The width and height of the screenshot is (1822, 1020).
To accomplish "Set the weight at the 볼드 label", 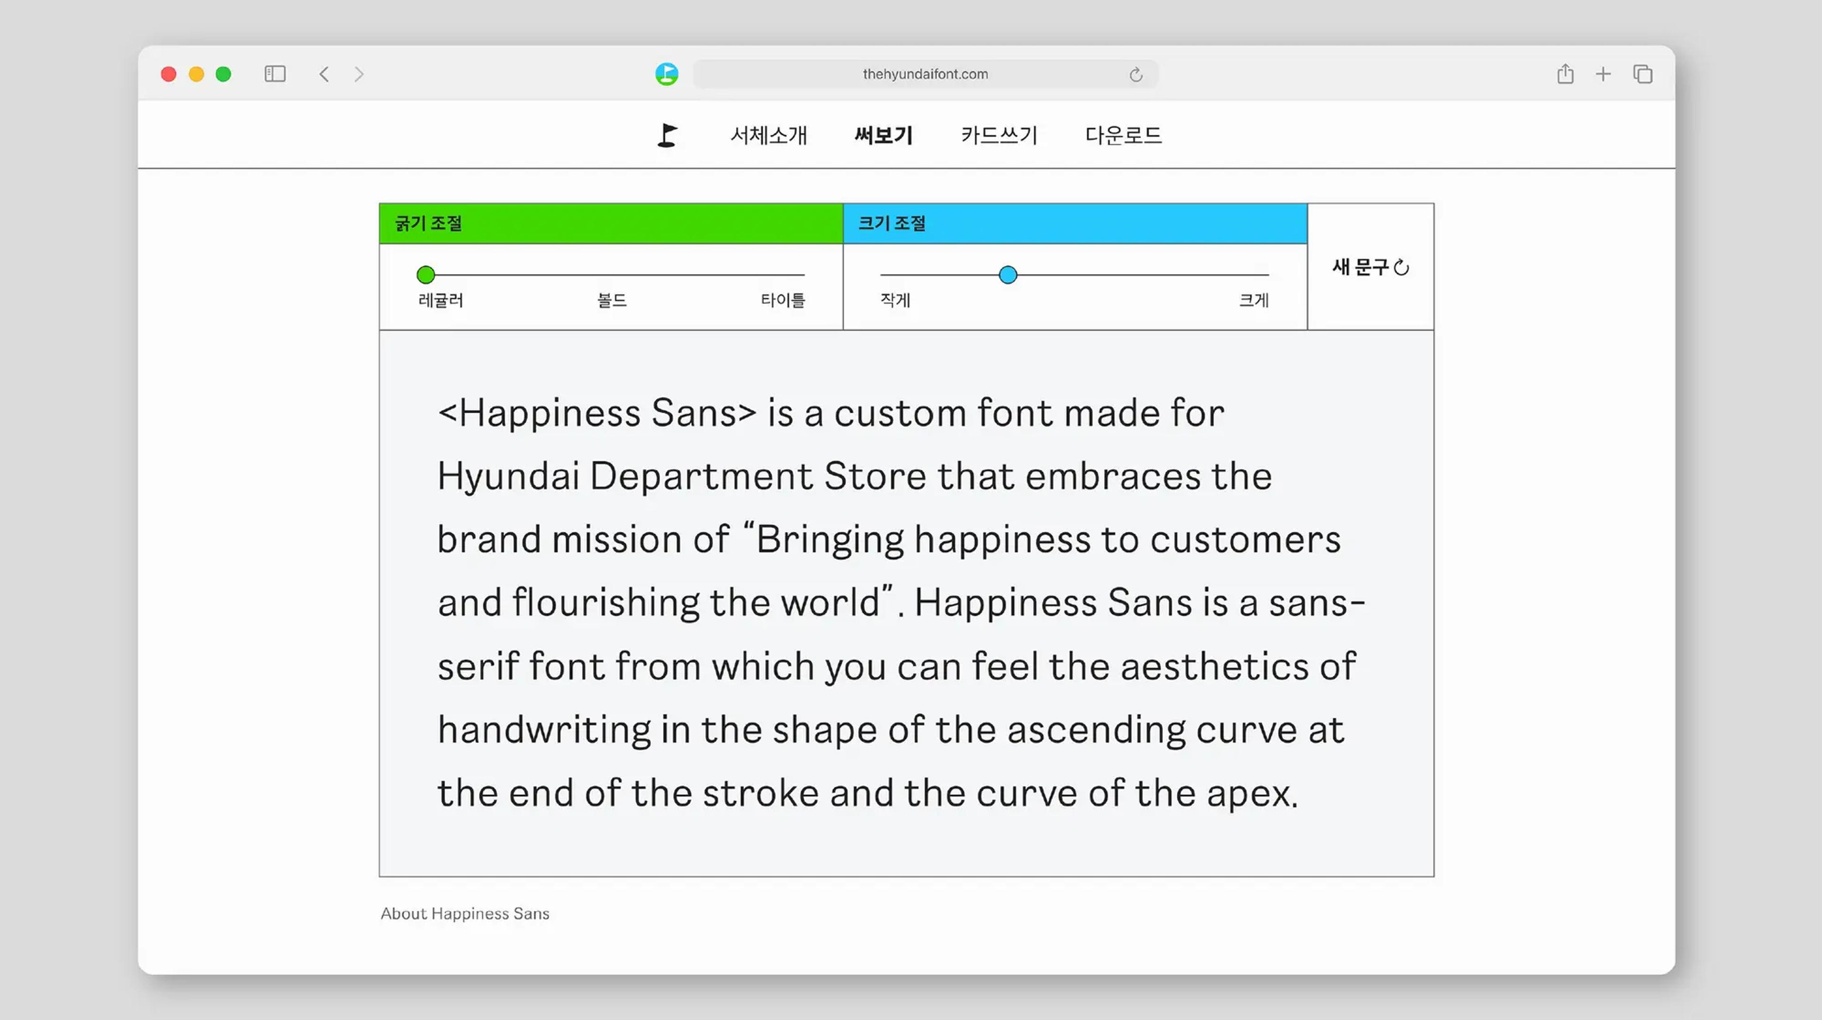I will tap(612, 300).
